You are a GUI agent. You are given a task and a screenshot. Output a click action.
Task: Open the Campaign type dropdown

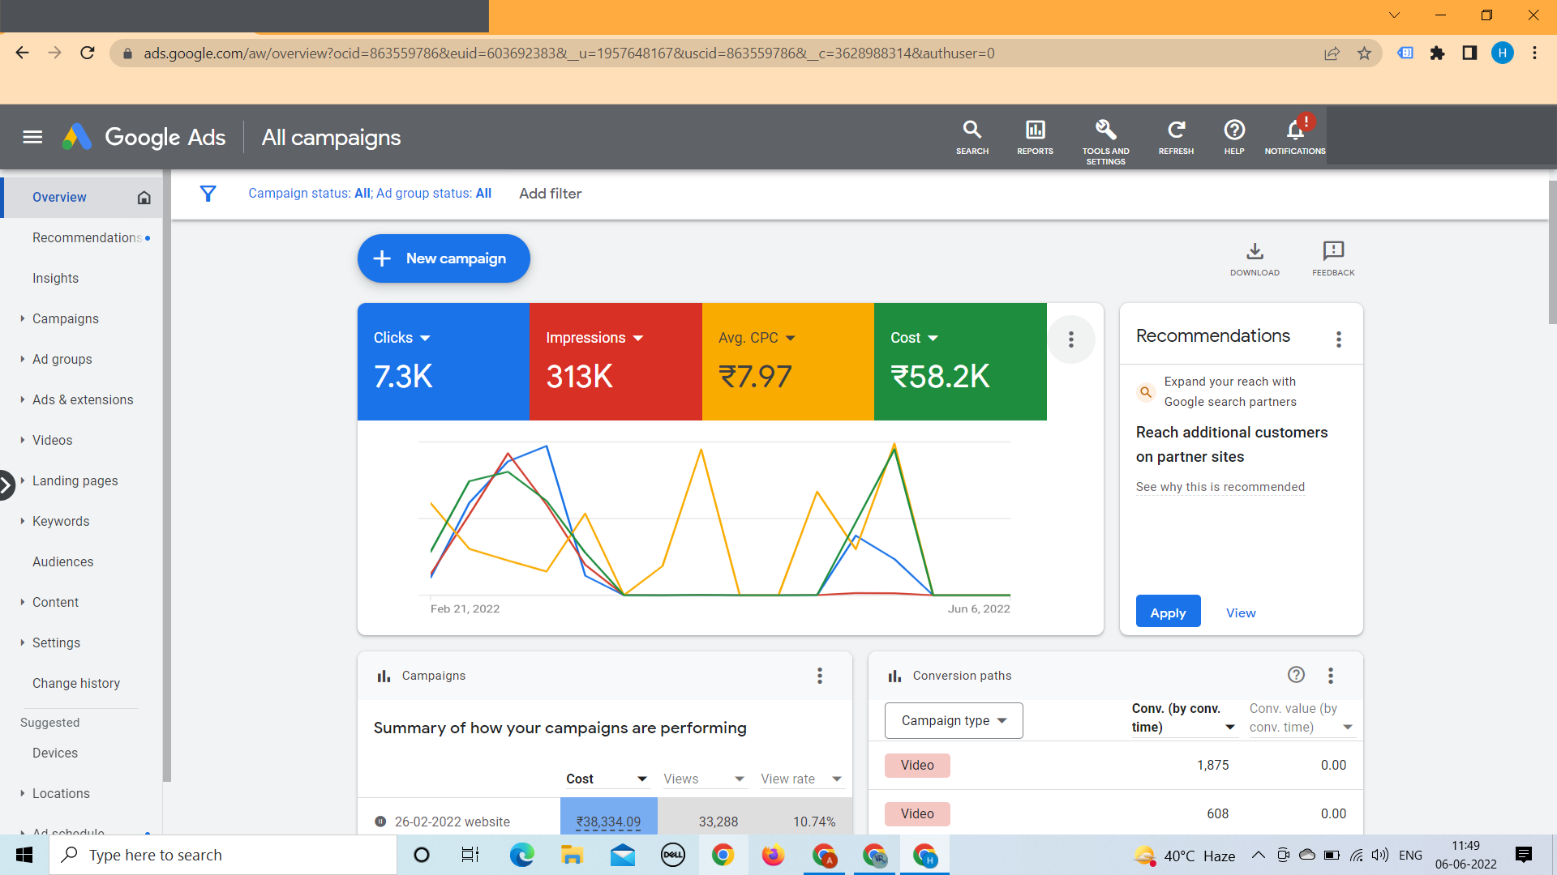click(954, 720)
